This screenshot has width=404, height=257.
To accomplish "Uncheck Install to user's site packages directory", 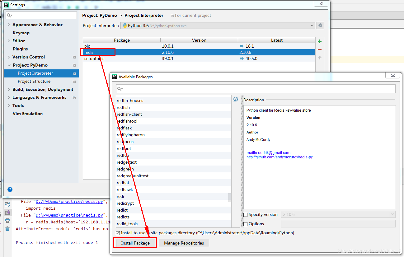I will [x=118, y=233].
